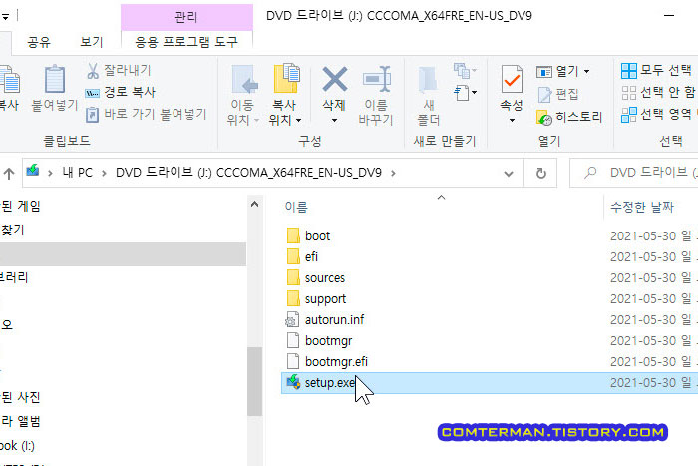Click the Refresh button in address bar

(x=540, y=173)
